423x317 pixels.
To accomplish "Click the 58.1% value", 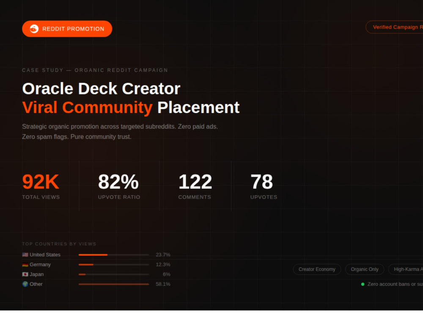I will coord(163,284).
